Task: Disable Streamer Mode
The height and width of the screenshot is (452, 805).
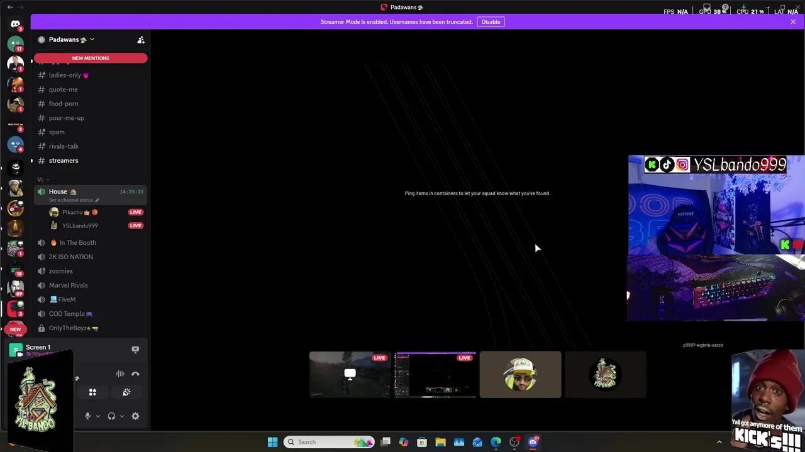Action: [x=491, y=22]
